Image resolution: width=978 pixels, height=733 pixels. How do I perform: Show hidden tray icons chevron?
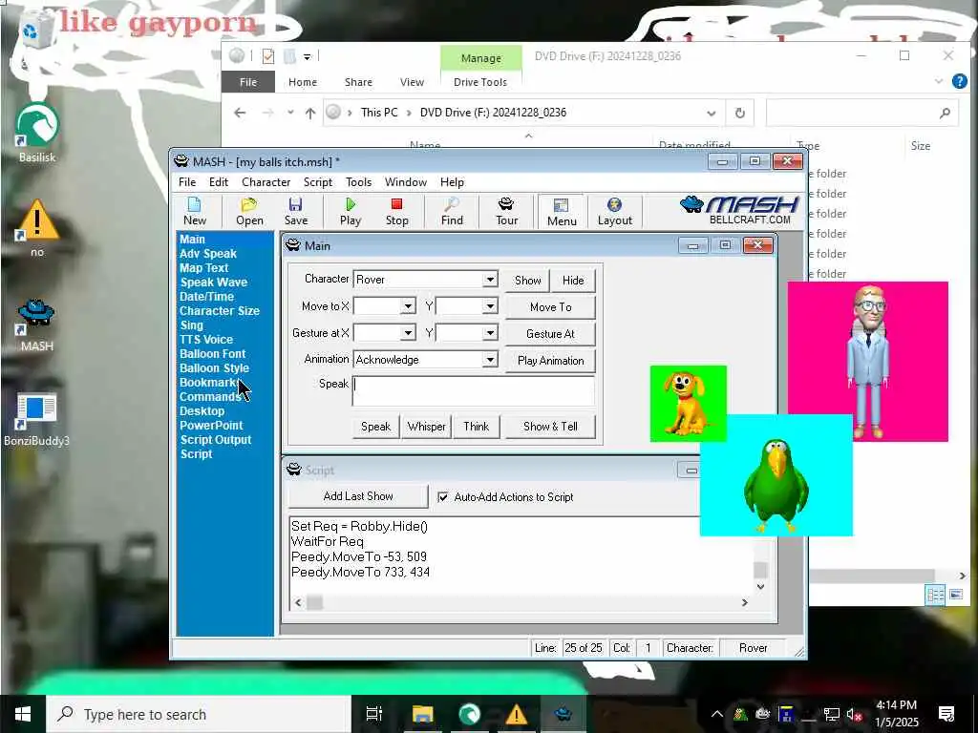(717, 714)
